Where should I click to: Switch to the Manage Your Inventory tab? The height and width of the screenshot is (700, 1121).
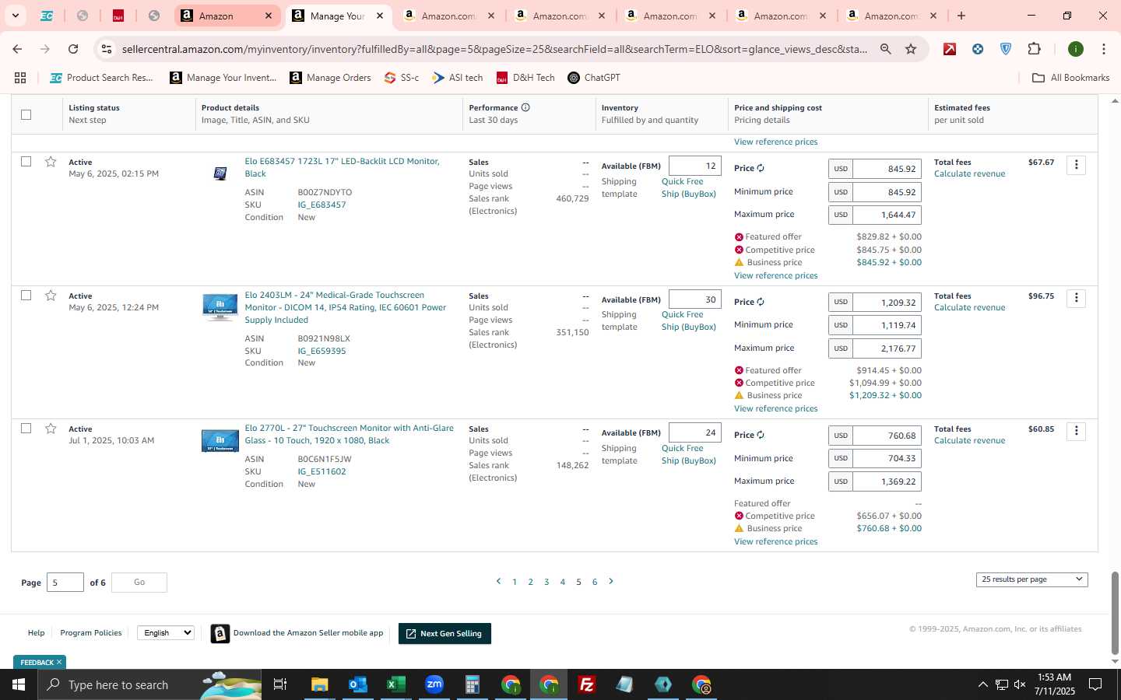coord(338,16)
